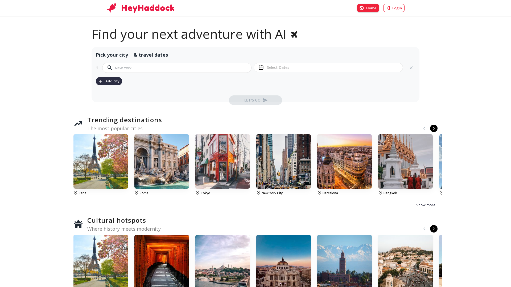Click the location pin icon next to Bangkok
The height and width of the screenshot is (287, 511).
pos(380,193)
